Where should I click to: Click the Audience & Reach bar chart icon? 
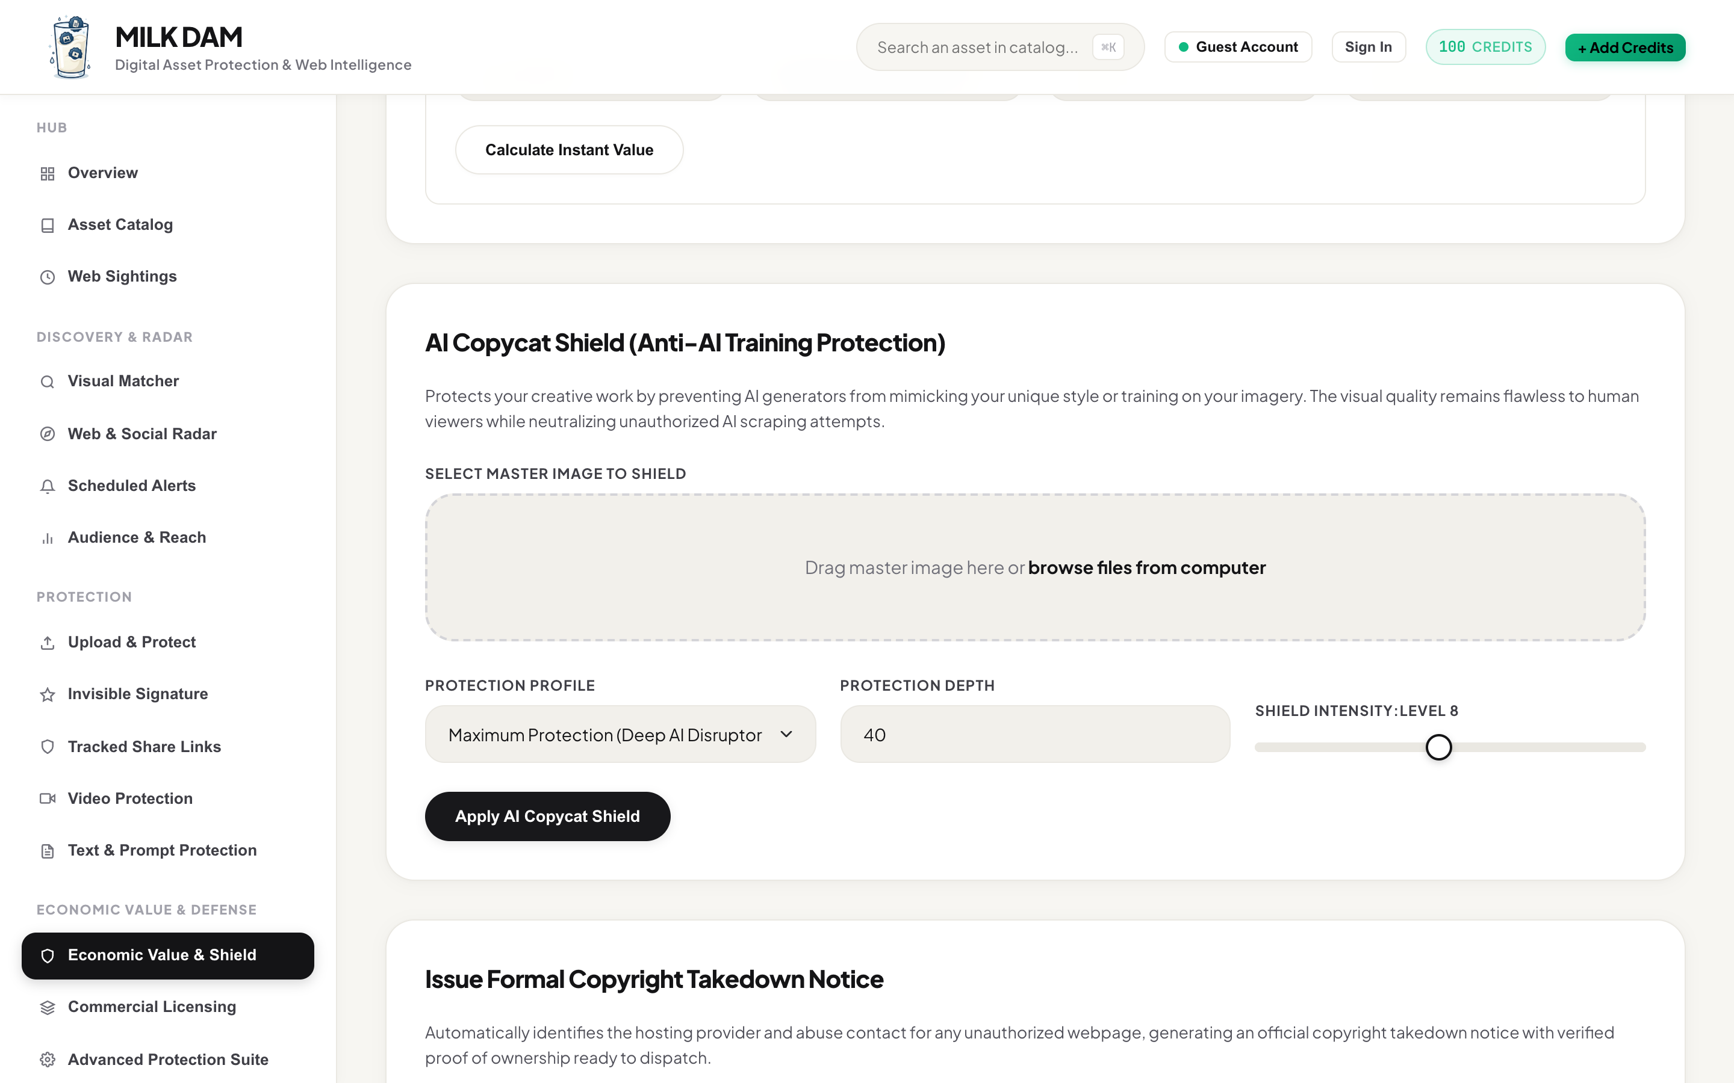[48, 538]
